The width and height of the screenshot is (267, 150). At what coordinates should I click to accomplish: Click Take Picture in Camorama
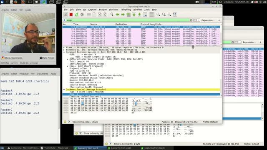(x=47, y=58)
